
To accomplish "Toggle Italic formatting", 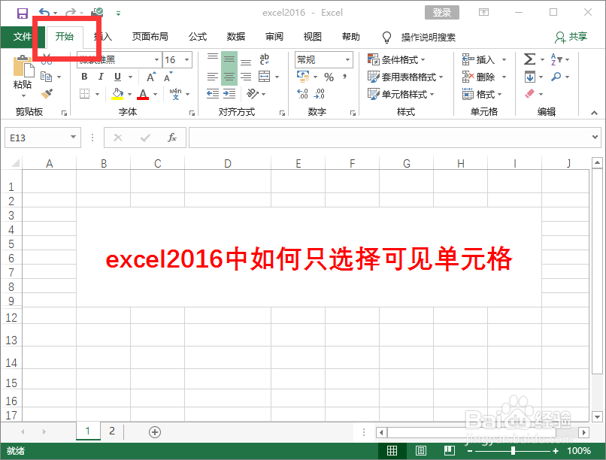I will click(x=101, y=77).
